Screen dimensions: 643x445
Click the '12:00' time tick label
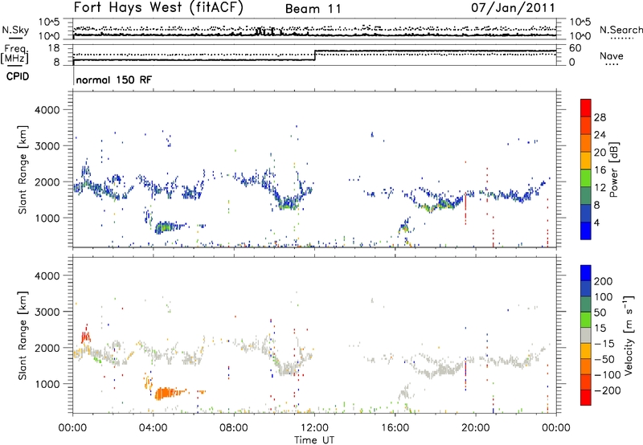point(314,428)
